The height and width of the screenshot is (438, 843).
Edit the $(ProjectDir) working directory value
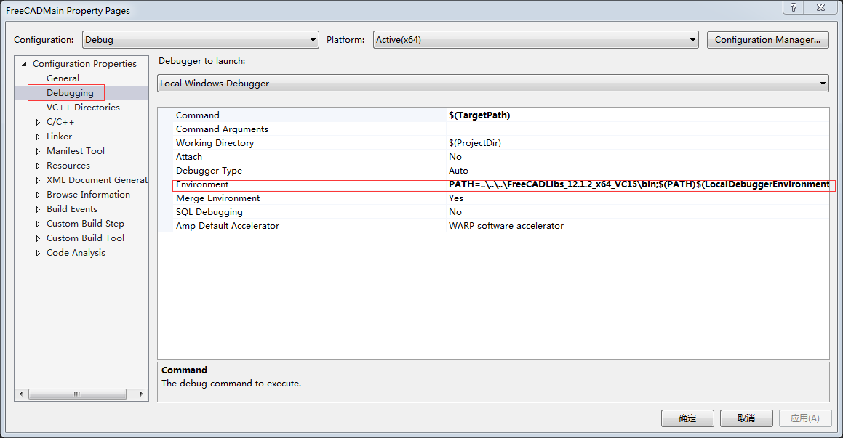tap(475, 143)
